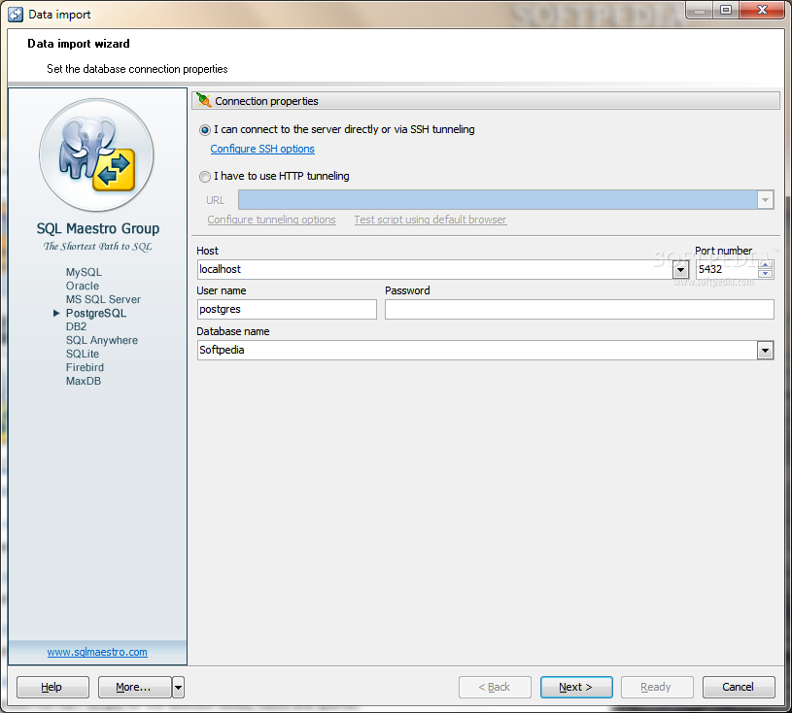Click SQL Anywhere in the list

coord(101,340)
